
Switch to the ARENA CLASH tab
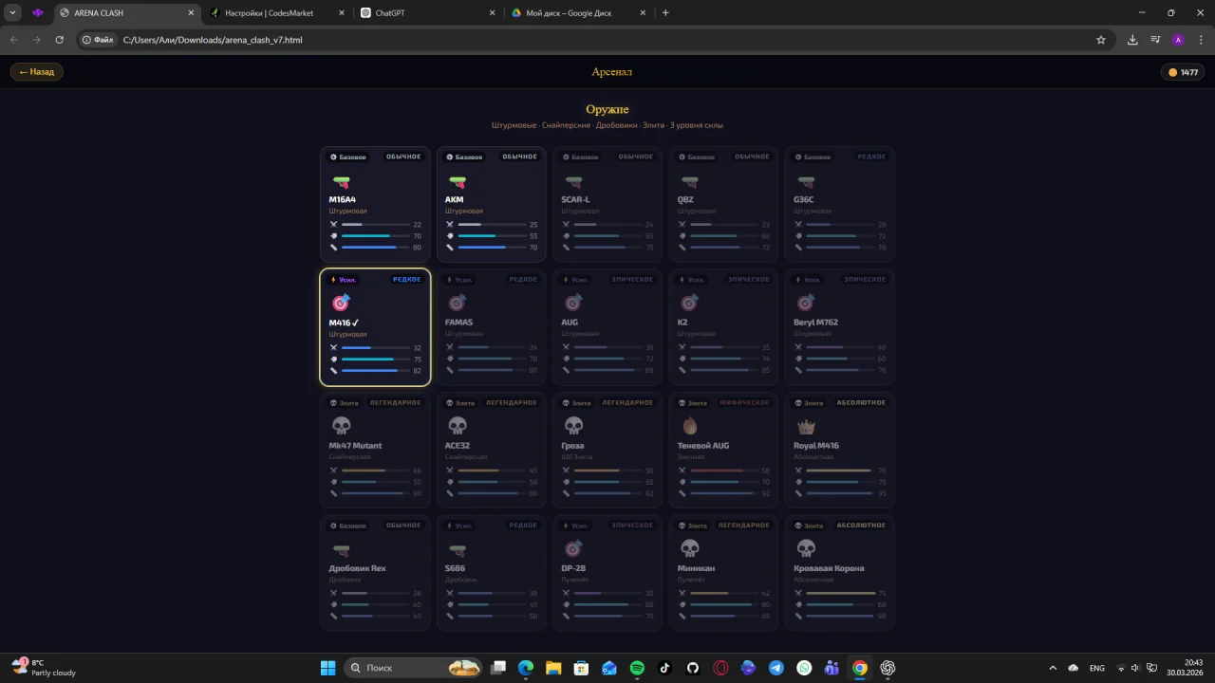coord(125,13)
